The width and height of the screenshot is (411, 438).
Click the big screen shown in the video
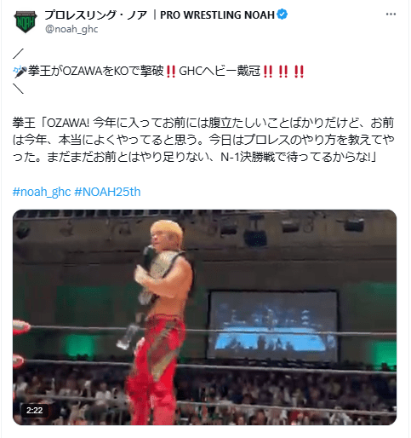pos(273,326)
